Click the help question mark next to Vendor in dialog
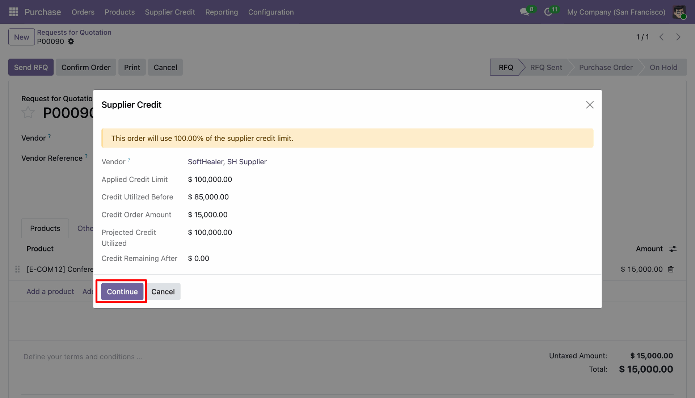Image resolution: width=695 pixels, height=398 pixels. 129,160
